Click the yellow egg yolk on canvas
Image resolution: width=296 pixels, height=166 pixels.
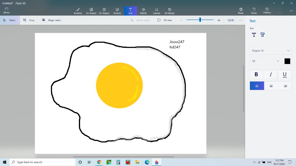pyautogui.click(x=119, y=85)
